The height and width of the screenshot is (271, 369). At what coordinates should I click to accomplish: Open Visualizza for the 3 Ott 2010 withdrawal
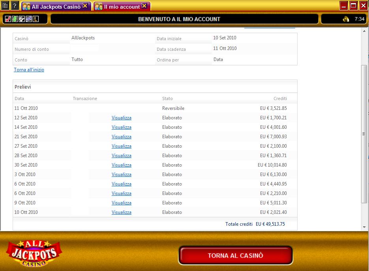[122, 174]
